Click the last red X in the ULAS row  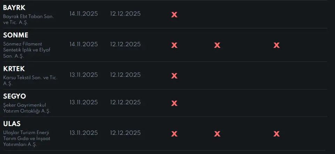276,134
